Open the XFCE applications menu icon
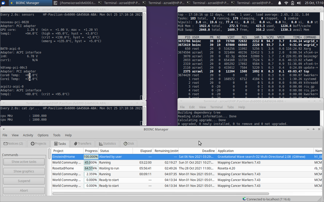Screen dimensions: 324x202 click(x=3, y=3)
